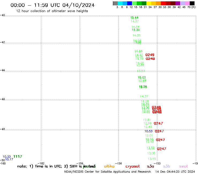198x174 pixels.
Task: Click the gray swatch in the color scale
Action: click(115, 3)
